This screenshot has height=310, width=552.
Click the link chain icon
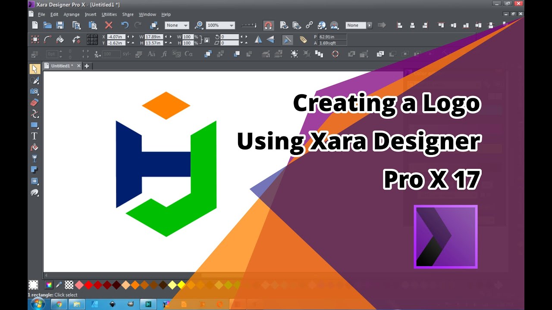click(x=309, y=25)
